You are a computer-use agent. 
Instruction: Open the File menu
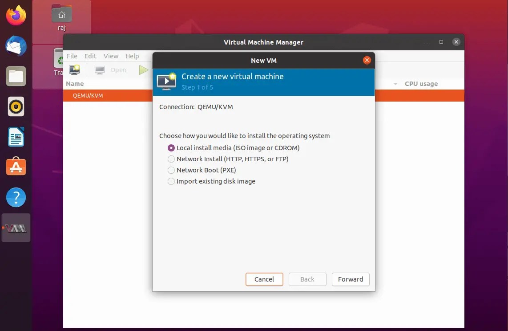(x=72, y=56)
